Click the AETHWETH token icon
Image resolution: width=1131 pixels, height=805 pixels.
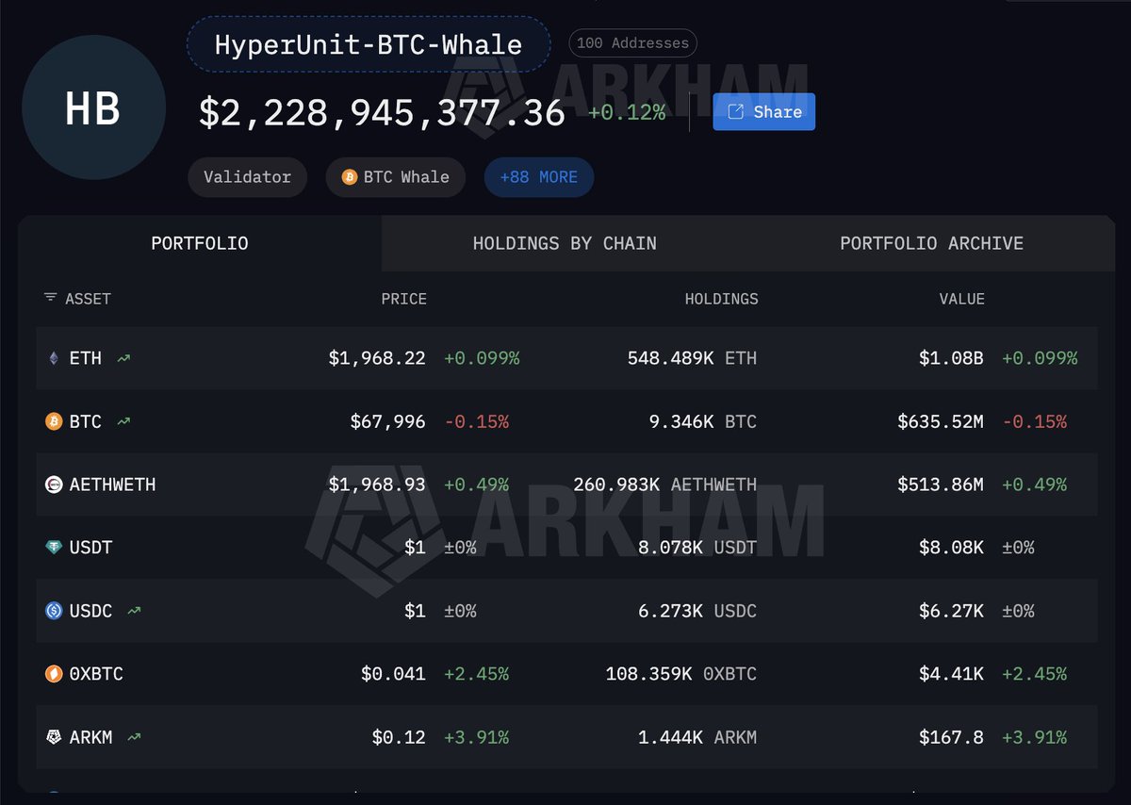click(x=54, y=485)
